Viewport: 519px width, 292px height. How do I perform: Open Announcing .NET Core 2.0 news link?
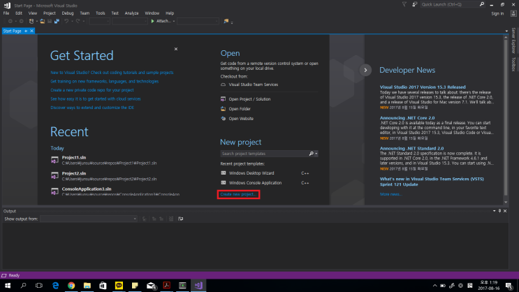407,118
